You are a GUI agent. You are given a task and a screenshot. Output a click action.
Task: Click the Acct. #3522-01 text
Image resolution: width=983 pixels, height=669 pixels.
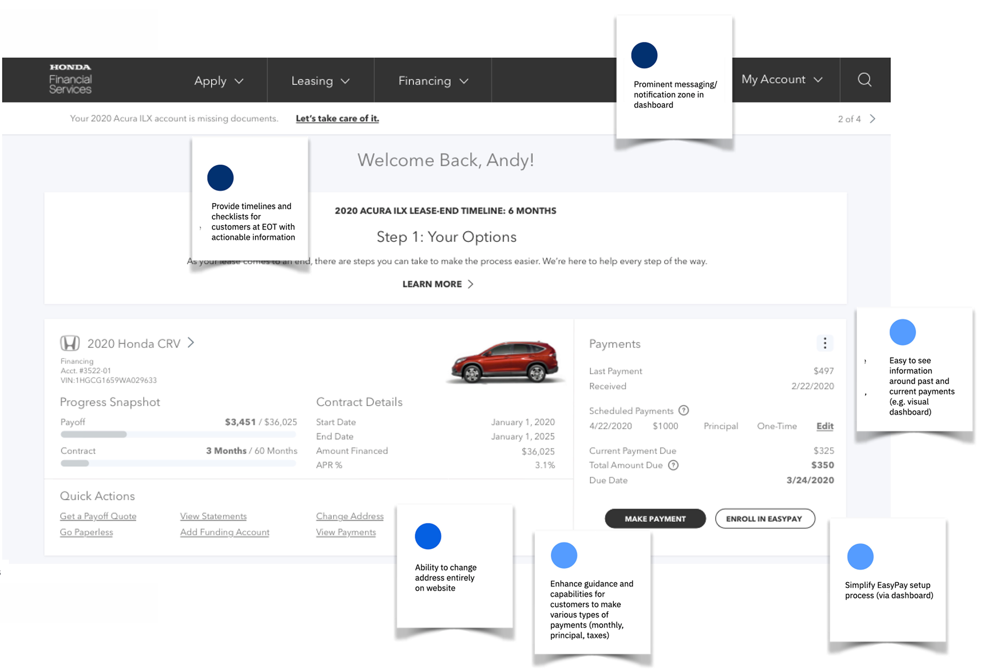pos(86,370)
